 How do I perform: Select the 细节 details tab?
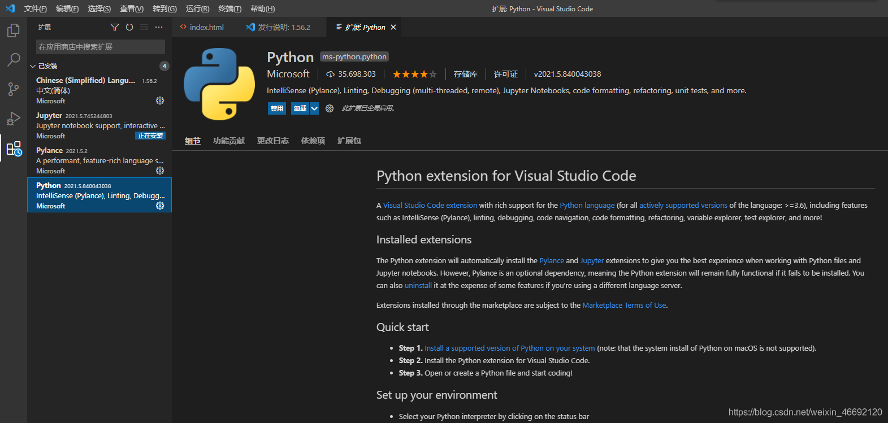point(193,141)
